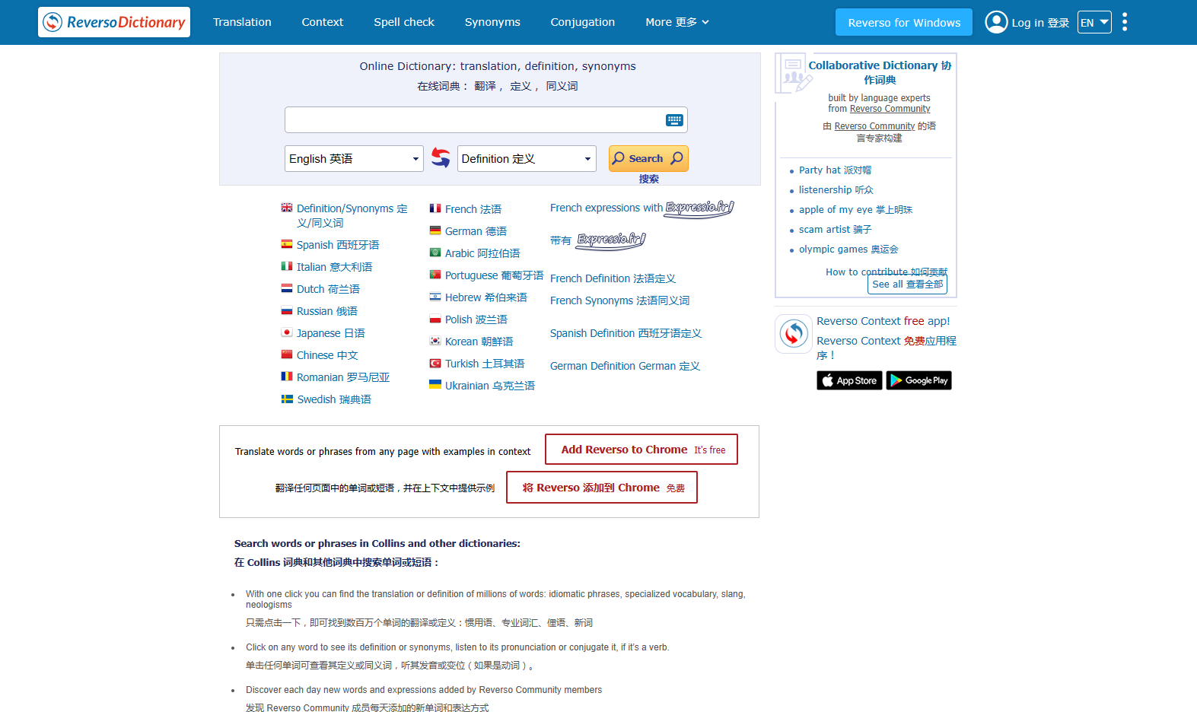Click the German flag icon
Screen dimensions: 1197x712
point(435,230)
